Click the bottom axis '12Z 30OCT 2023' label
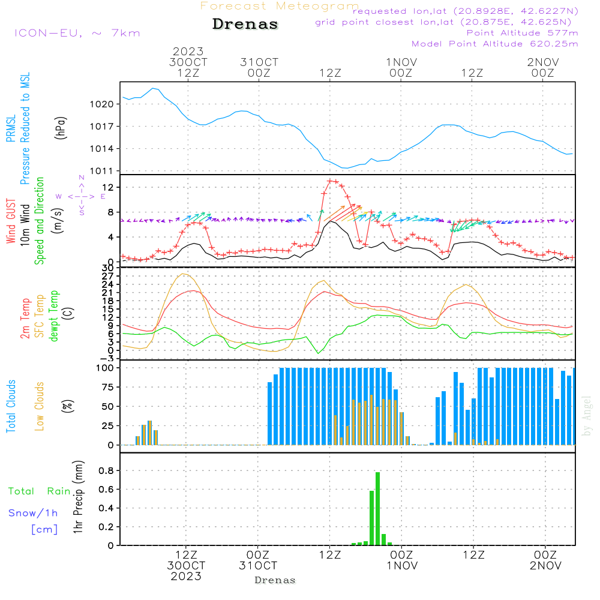The width and height of the screenshot is (600, 600). [187, 566]
